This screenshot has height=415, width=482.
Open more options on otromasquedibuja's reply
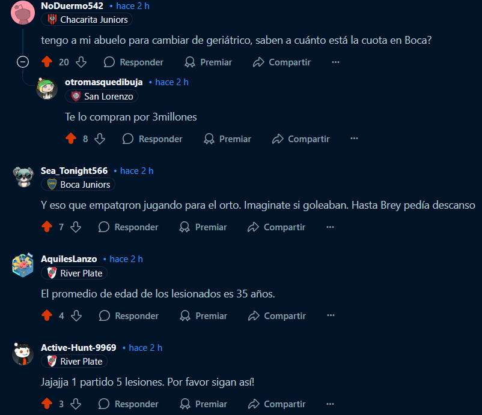pyautogui.click(x=354, y=139)
